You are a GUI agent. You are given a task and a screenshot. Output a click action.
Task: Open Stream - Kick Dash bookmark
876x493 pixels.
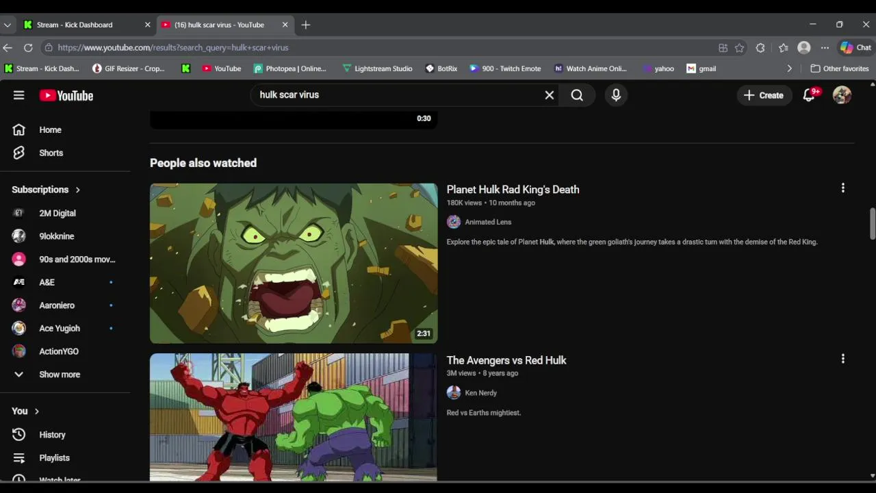pos(42,68)
